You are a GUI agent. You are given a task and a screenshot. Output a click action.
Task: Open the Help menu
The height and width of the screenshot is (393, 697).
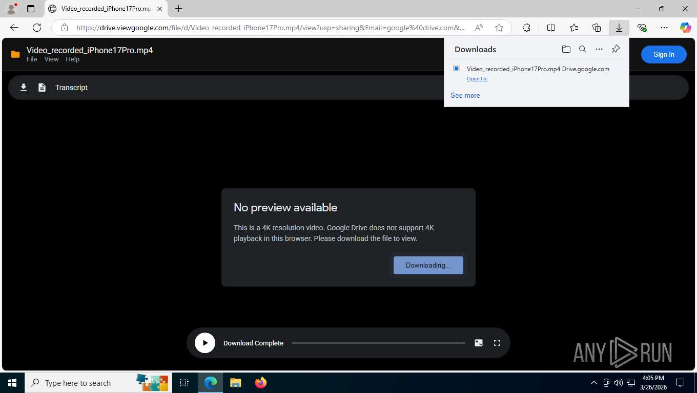click(73, 59)
